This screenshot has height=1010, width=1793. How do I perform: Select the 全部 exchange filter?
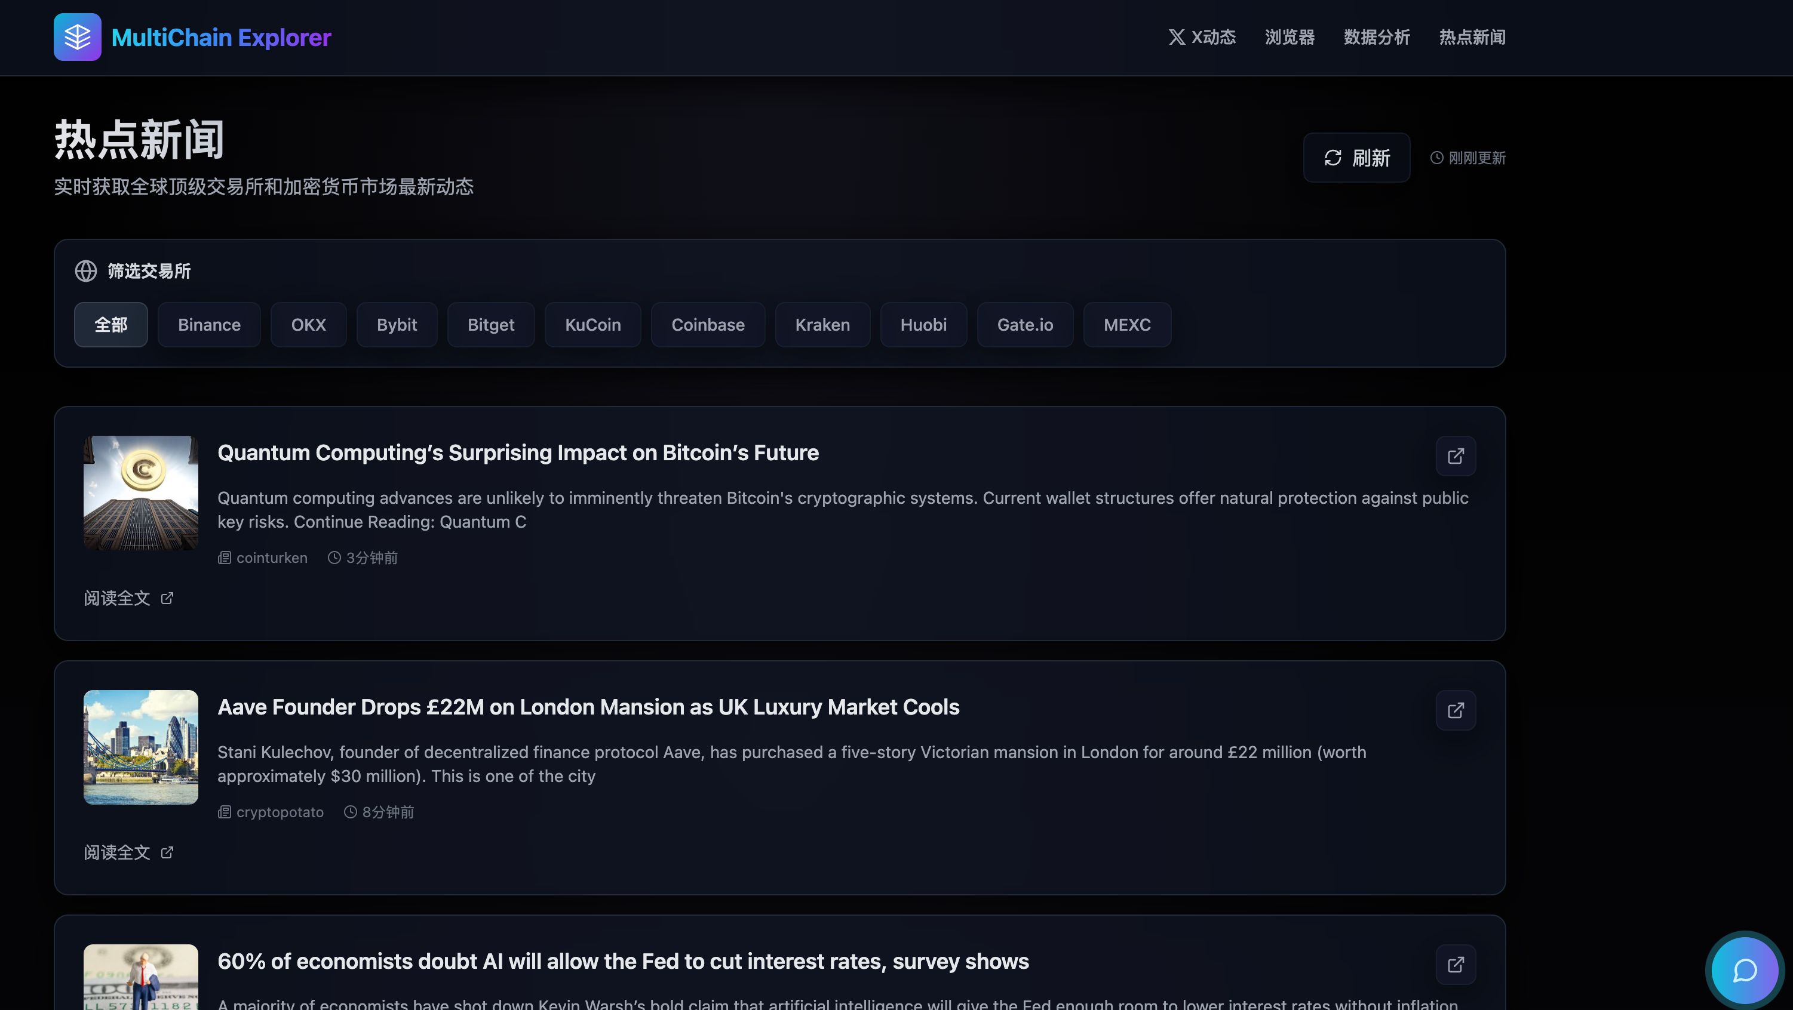tap(110, 325)
